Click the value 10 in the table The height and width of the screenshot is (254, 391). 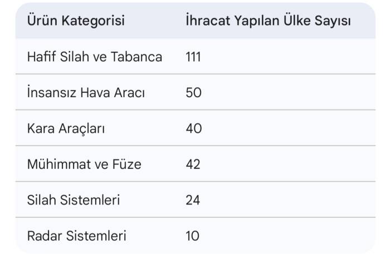[193, 236]
